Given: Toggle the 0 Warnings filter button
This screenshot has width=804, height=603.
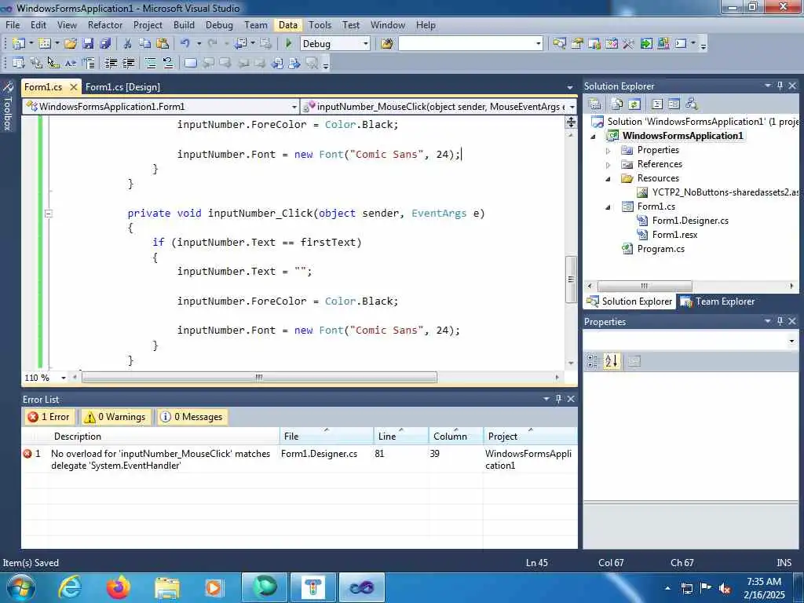Looking at the screenshot, I should (x=115, y=417).
